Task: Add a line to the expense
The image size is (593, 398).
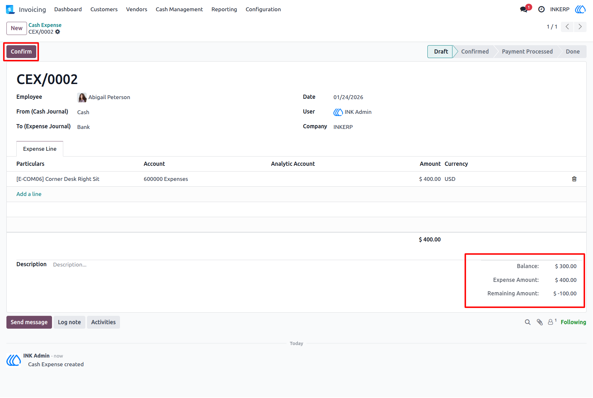Action: pos(29,194)
